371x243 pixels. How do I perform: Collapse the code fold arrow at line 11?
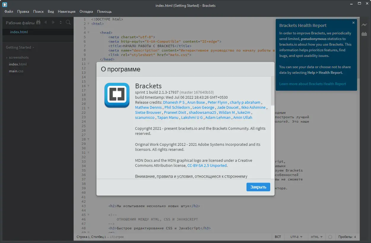(x=88, y=64)
